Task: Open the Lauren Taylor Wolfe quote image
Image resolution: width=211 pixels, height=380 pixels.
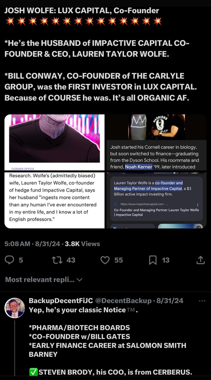Action: point(54,200)
